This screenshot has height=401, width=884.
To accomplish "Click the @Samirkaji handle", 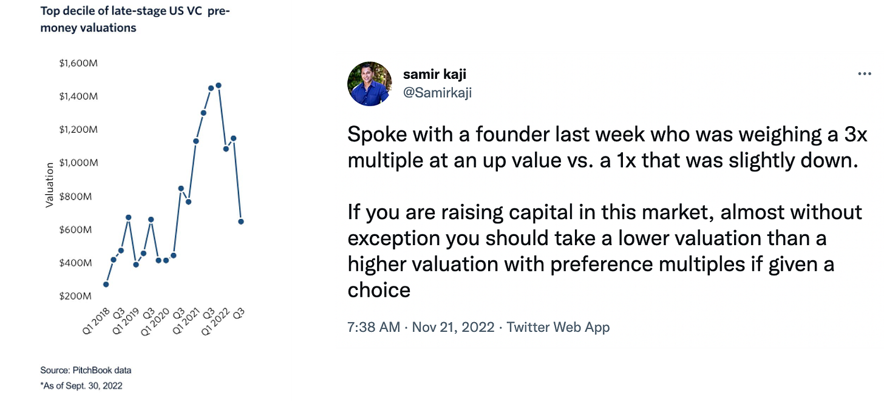I will point(438,92).
